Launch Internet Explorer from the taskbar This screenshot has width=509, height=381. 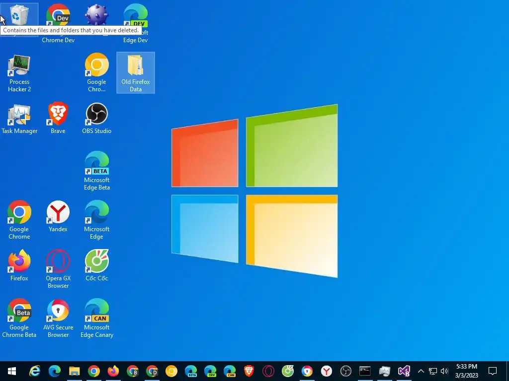(x=35, y=371)
